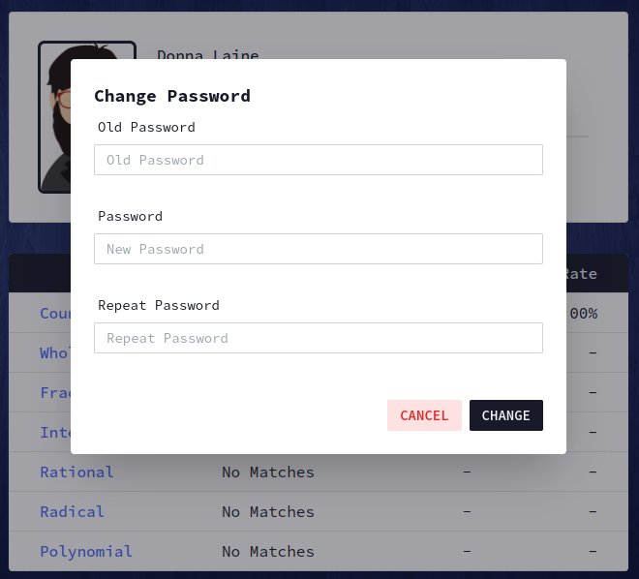This screenshot has width=639, height=579.
Task: Confirm with the CHANGE button
Action: tap(506, 415)
